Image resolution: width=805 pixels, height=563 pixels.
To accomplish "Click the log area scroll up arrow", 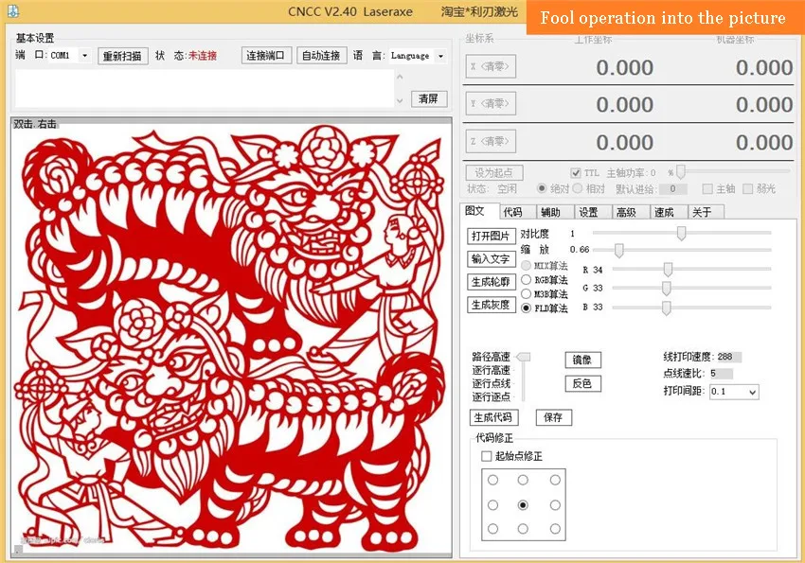I will coord(400,77).
